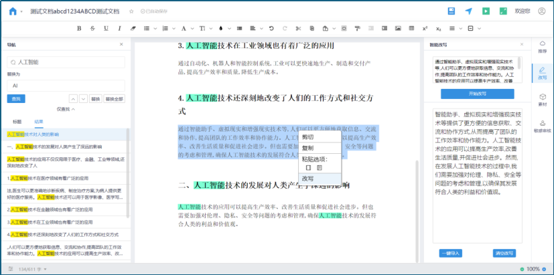Click the 替换全部 button

tap(114, 98)
